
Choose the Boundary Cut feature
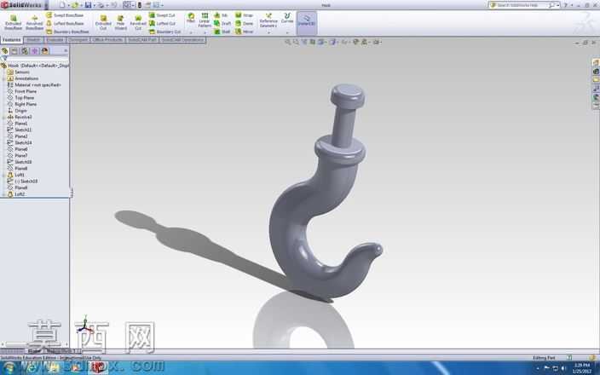click(164, 32)
